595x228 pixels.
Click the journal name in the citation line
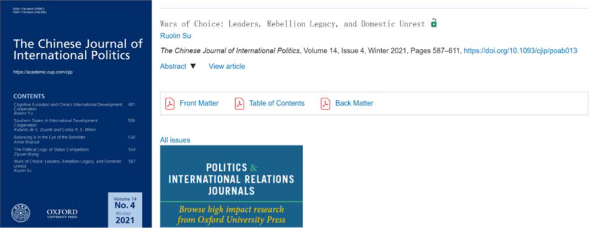(230, 51)
